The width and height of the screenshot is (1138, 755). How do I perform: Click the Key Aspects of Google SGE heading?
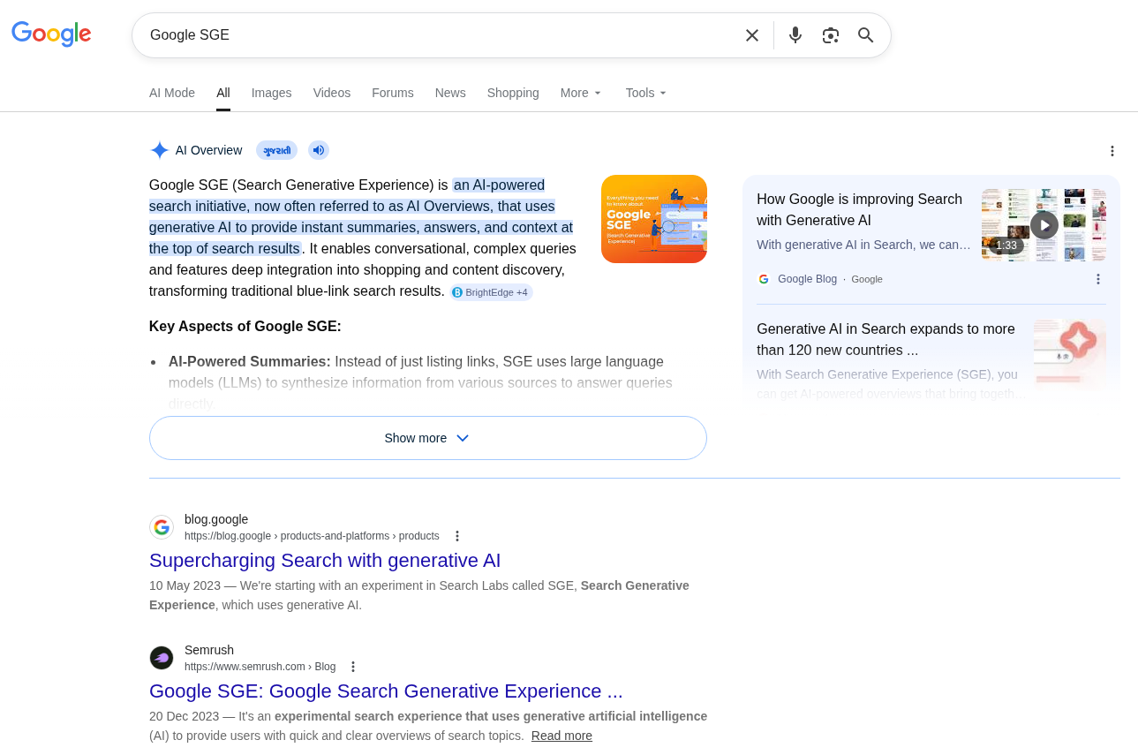(245, 326)
